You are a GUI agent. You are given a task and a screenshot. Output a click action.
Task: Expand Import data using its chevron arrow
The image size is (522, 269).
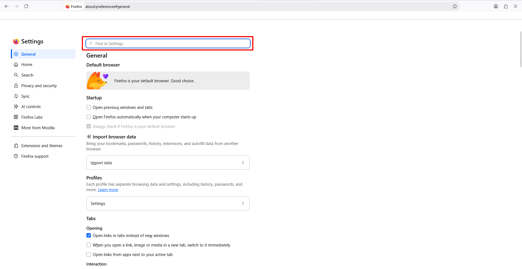(243, 163)
